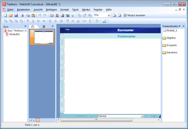Click the align left edges icon

[x=50, y=21]
